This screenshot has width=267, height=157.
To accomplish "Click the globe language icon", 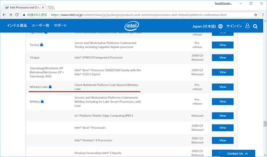I will [x=220, y=26].
